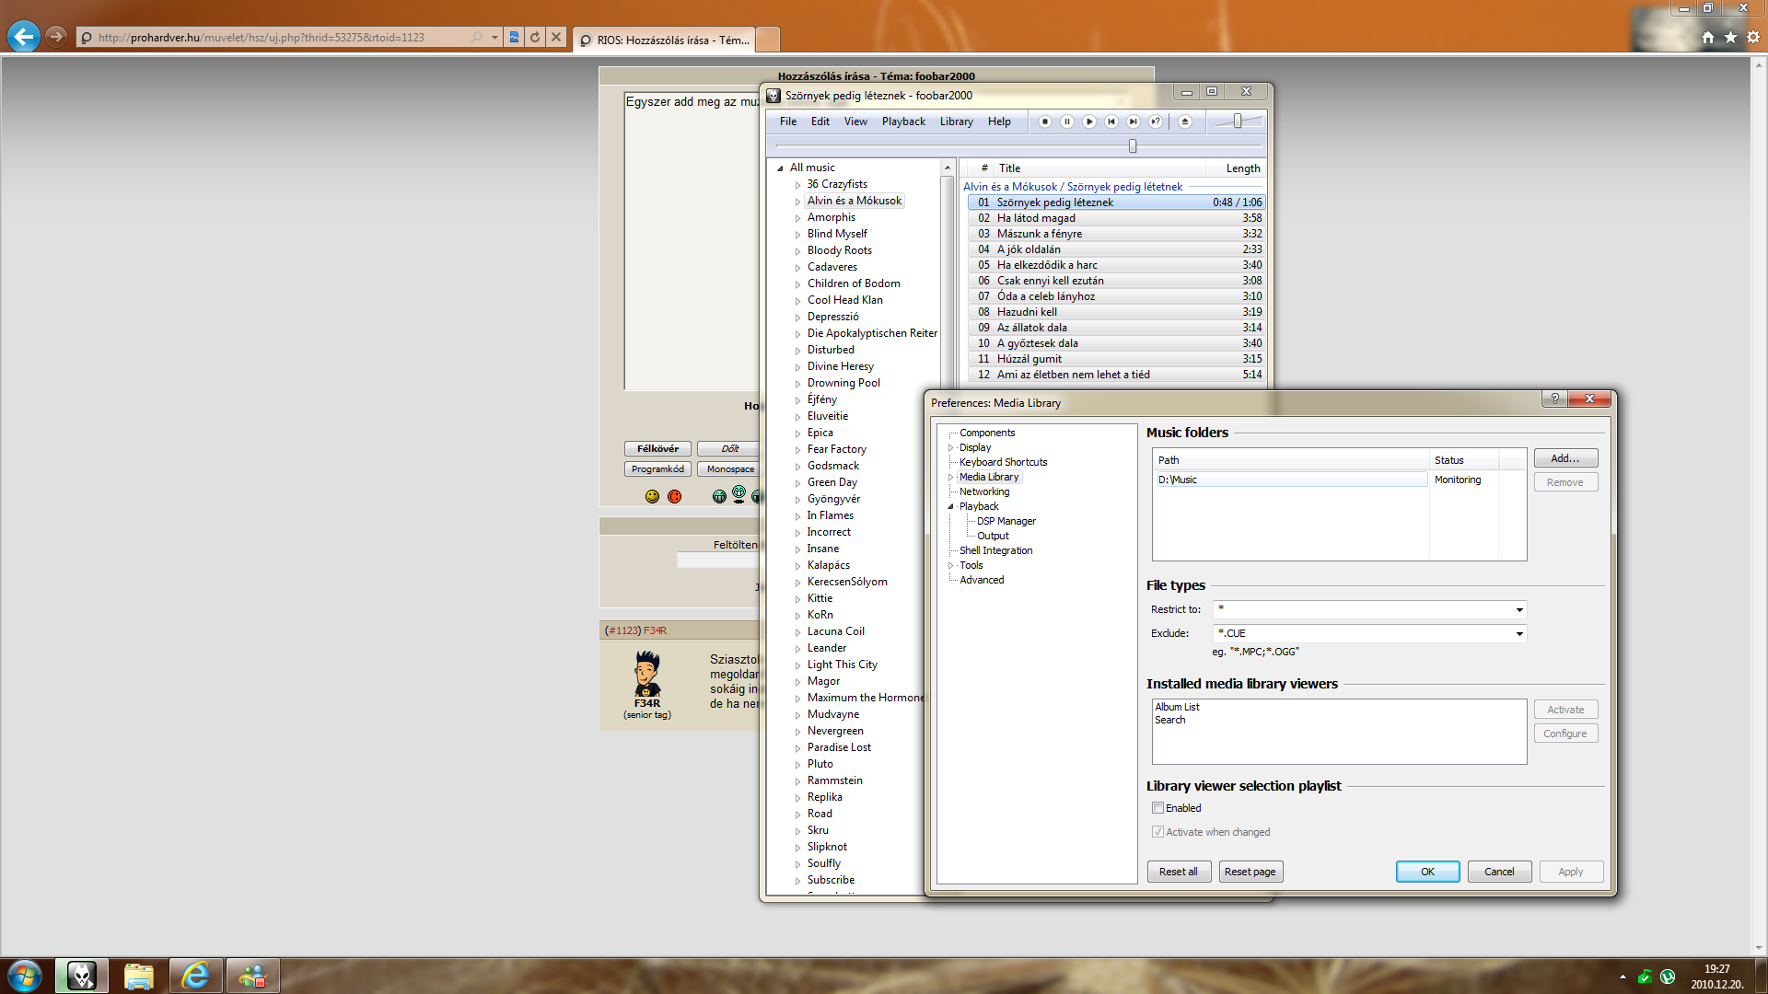
Task: Click the browser forward arrow
Action: 56,37
